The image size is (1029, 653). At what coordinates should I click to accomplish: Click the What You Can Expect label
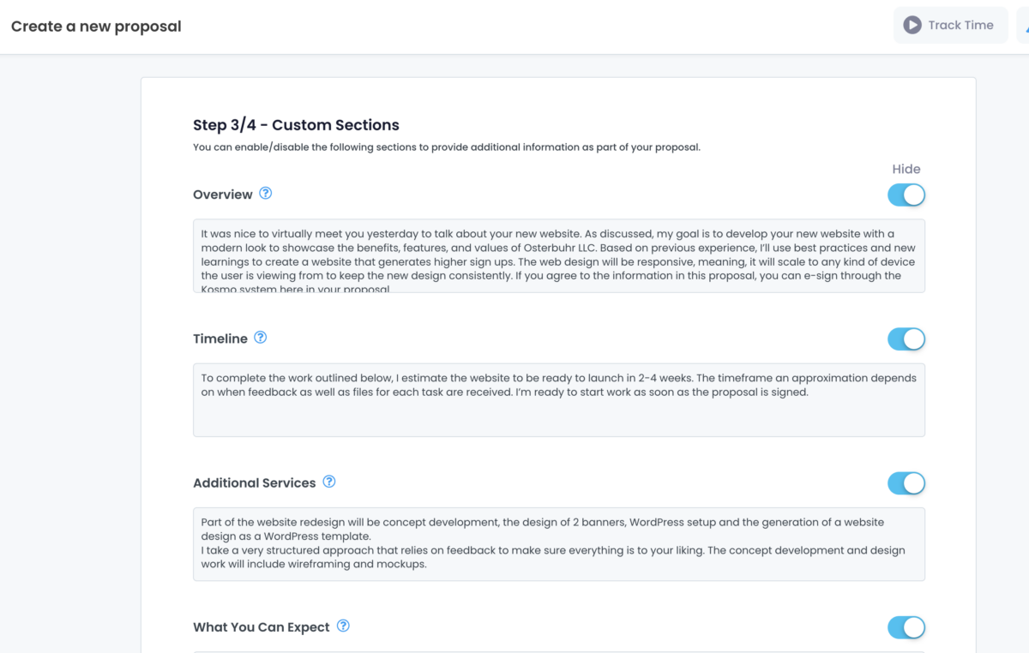click(262, 627)
